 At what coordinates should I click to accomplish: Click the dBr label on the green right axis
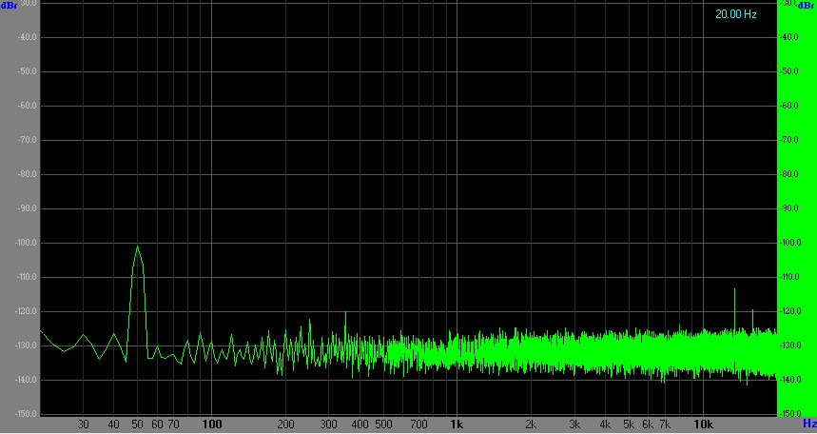point(808,5)
